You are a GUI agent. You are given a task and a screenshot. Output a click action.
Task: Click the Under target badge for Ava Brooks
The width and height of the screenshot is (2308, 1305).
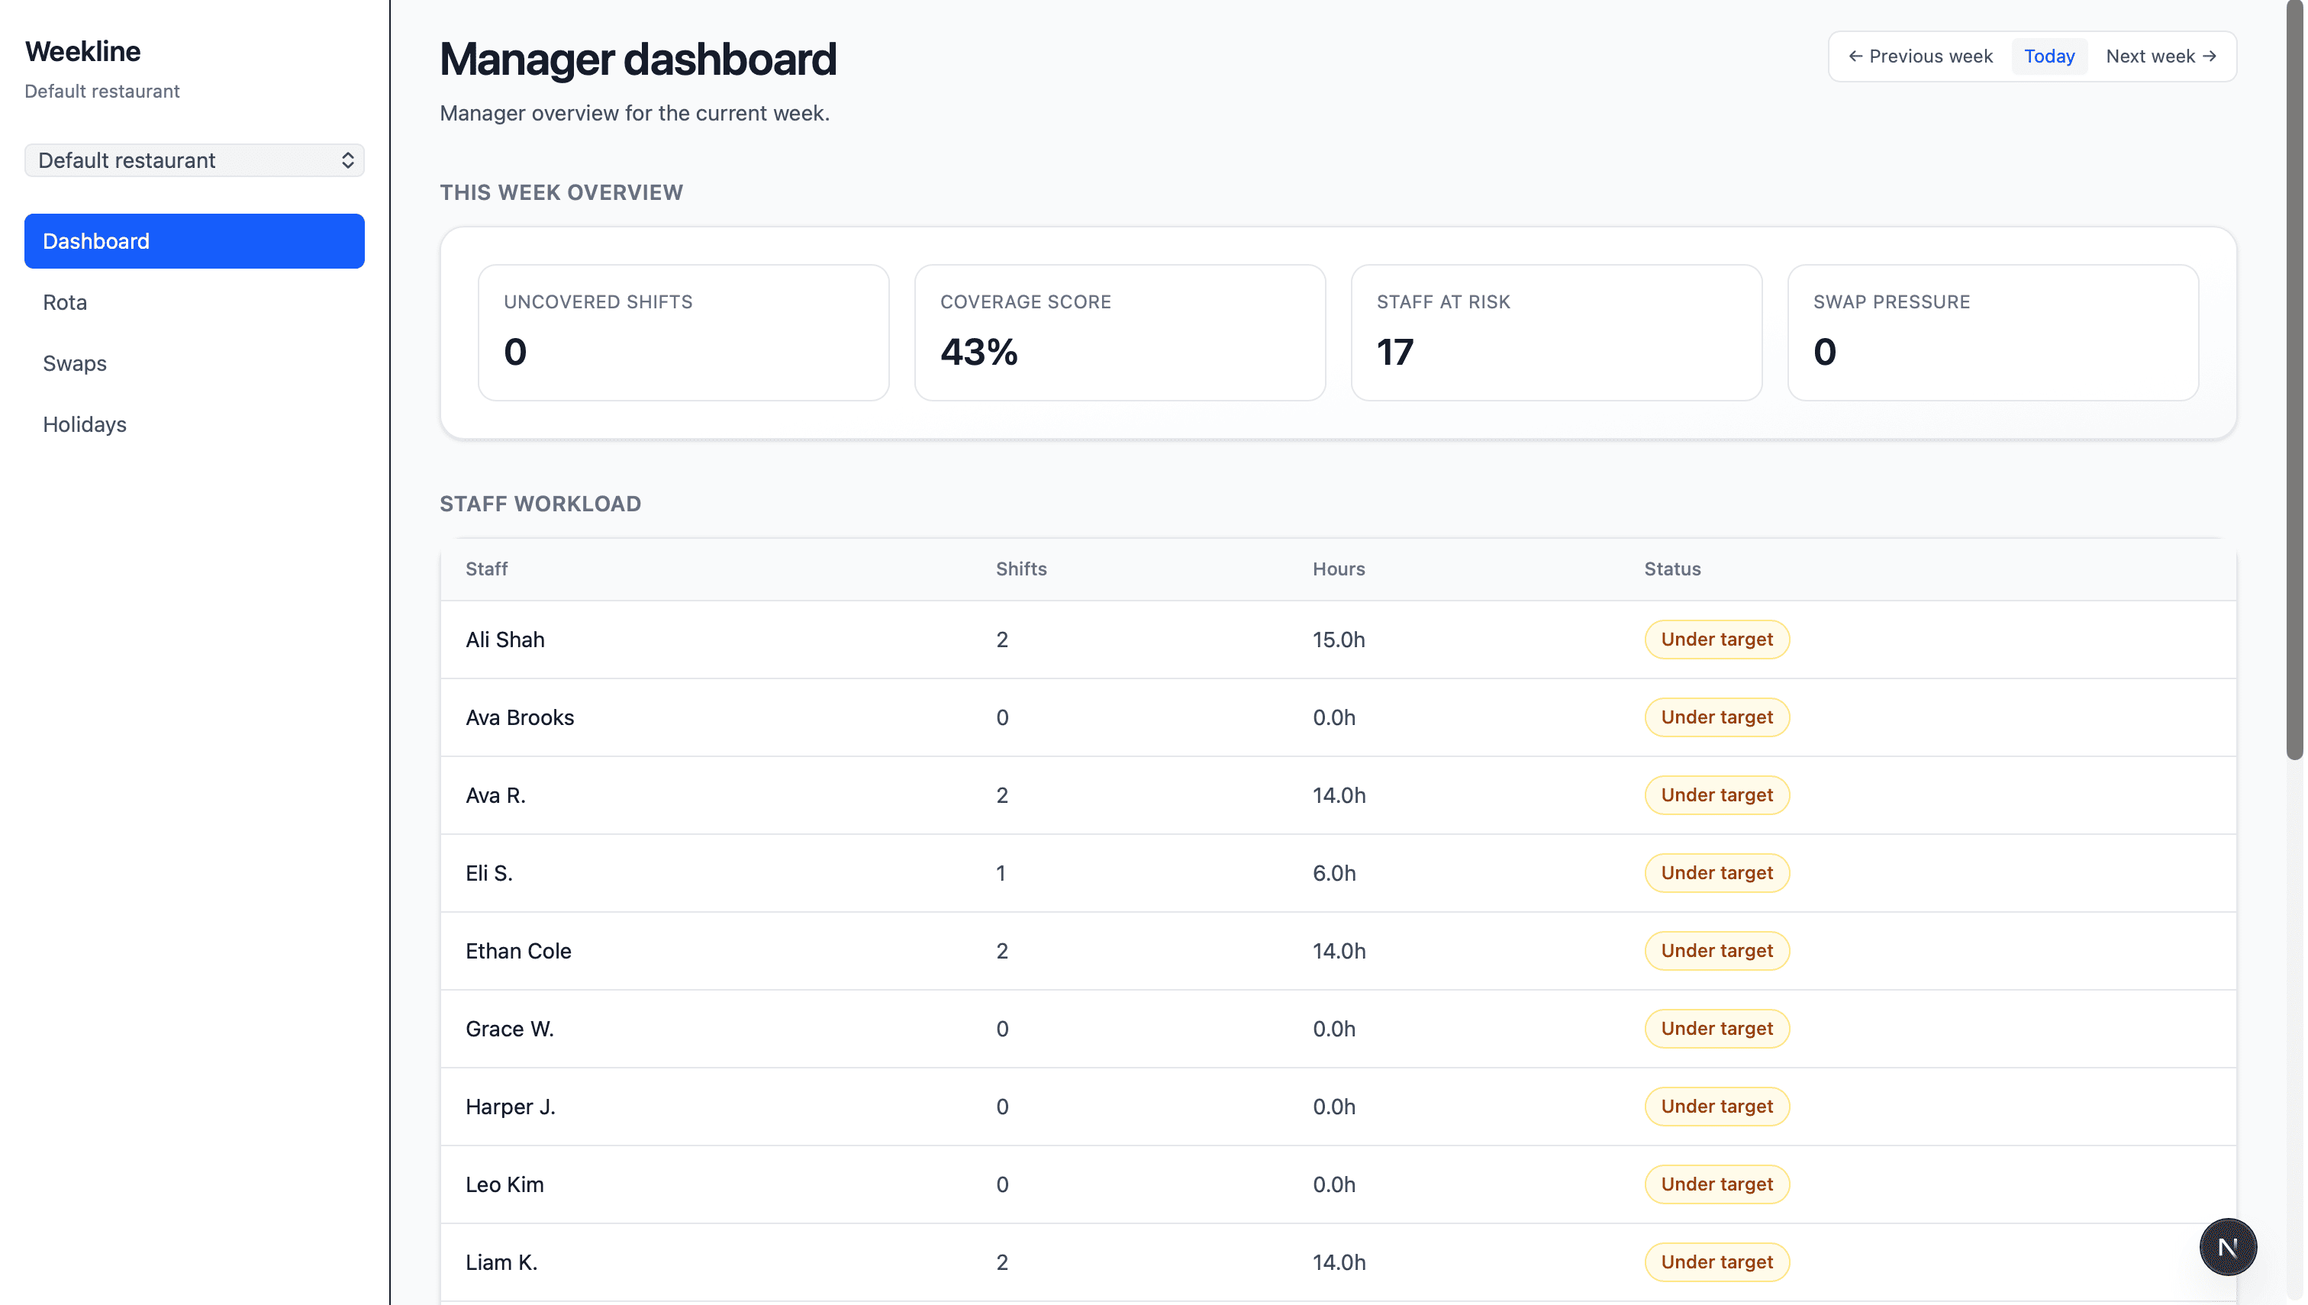[x=1716, y=717]
